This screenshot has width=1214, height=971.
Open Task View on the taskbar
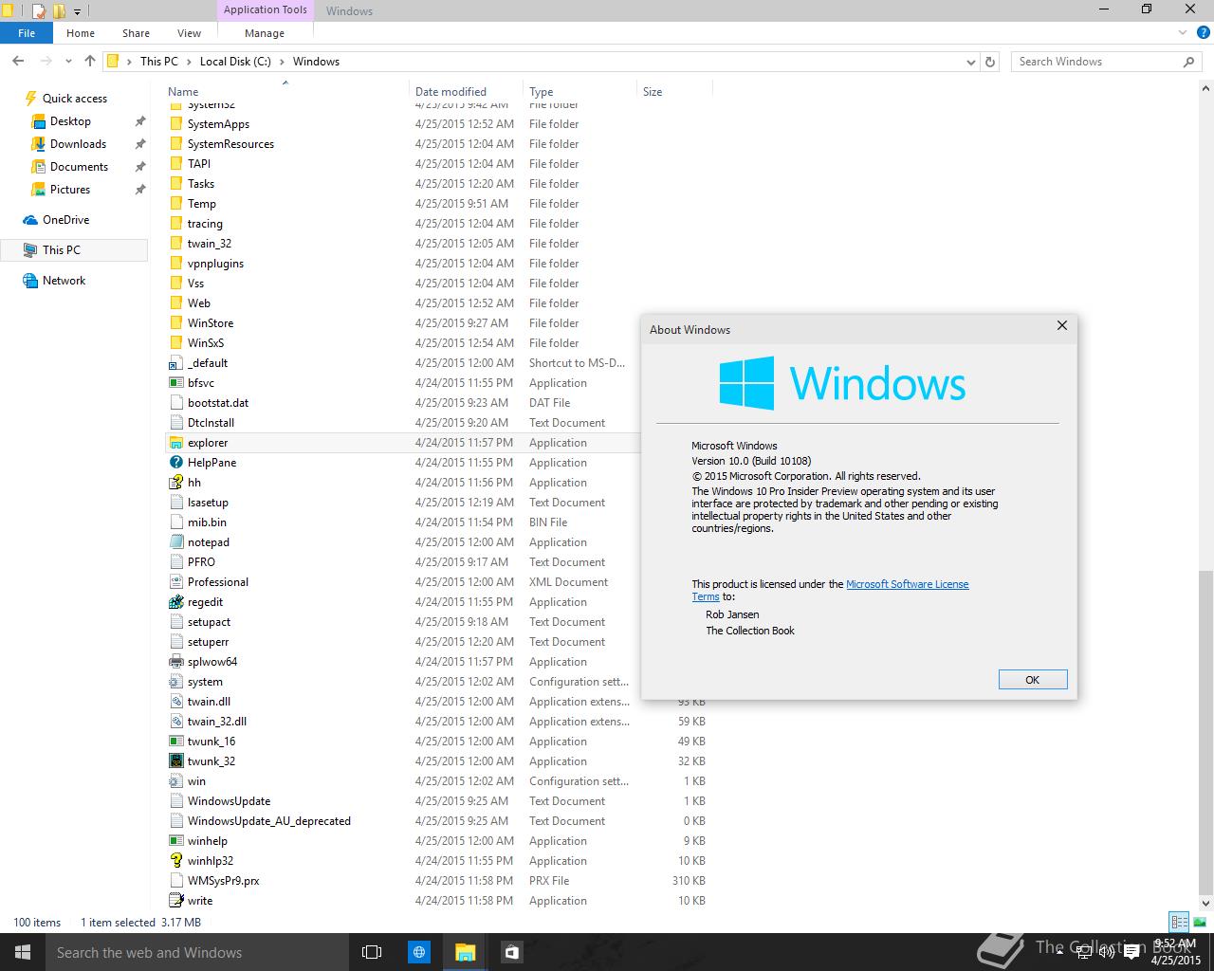[x=372, y=952]
